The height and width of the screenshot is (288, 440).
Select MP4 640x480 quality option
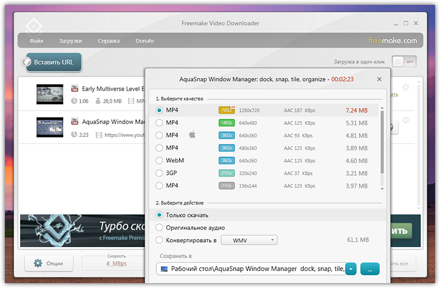[x=159, y=122]
